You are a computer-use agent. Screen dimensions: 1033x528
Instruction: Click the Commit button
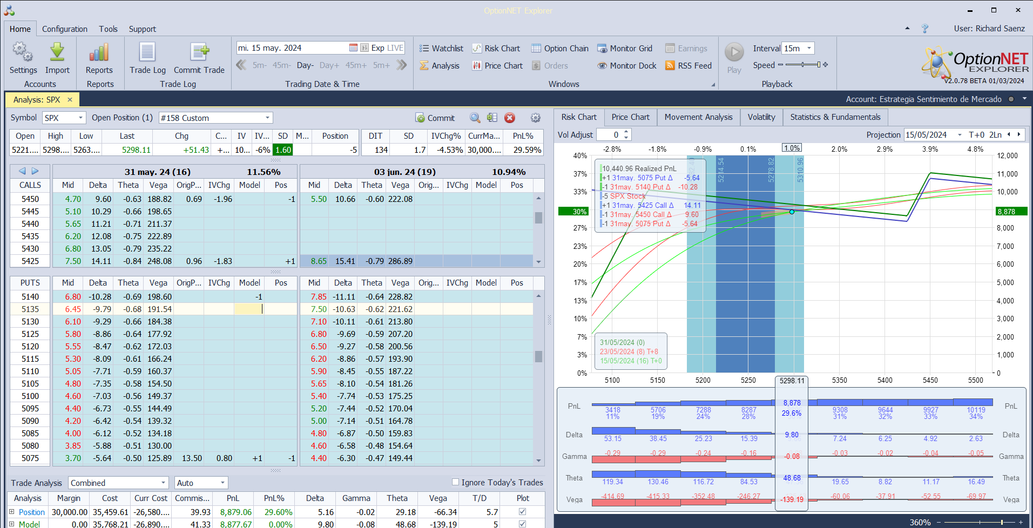tap(435, 118)
